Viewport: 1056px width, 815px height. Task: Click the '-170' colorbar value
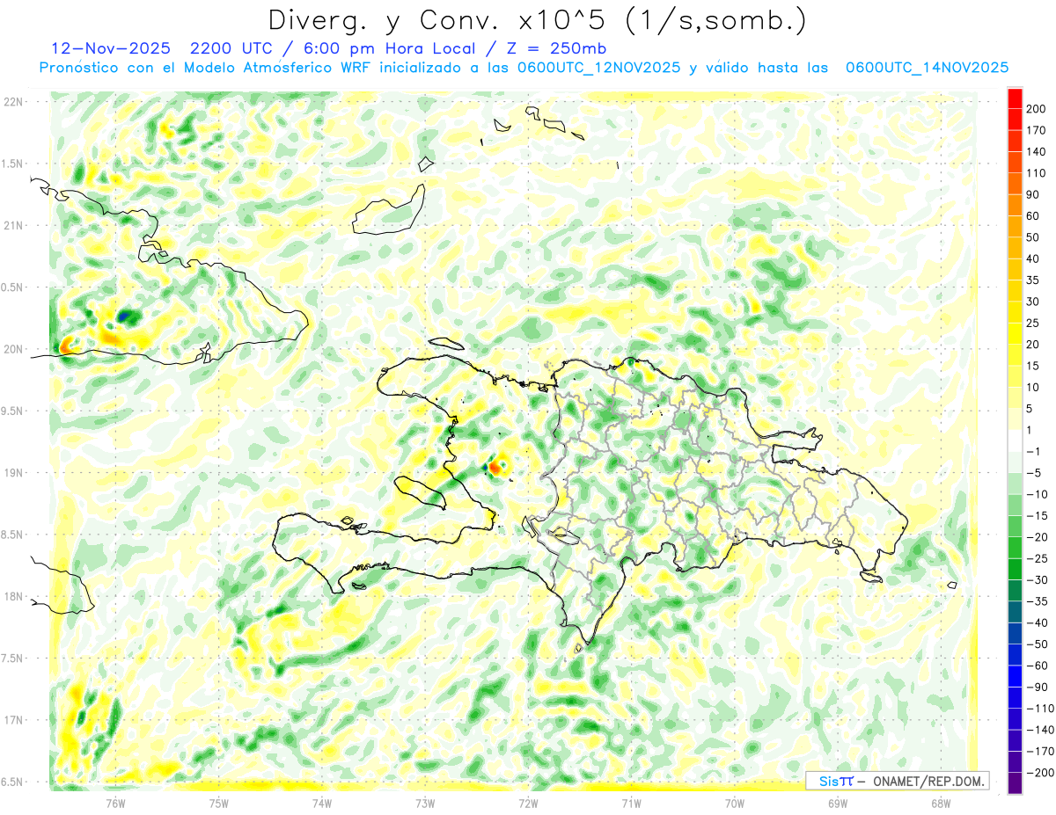coord(1039,751)
